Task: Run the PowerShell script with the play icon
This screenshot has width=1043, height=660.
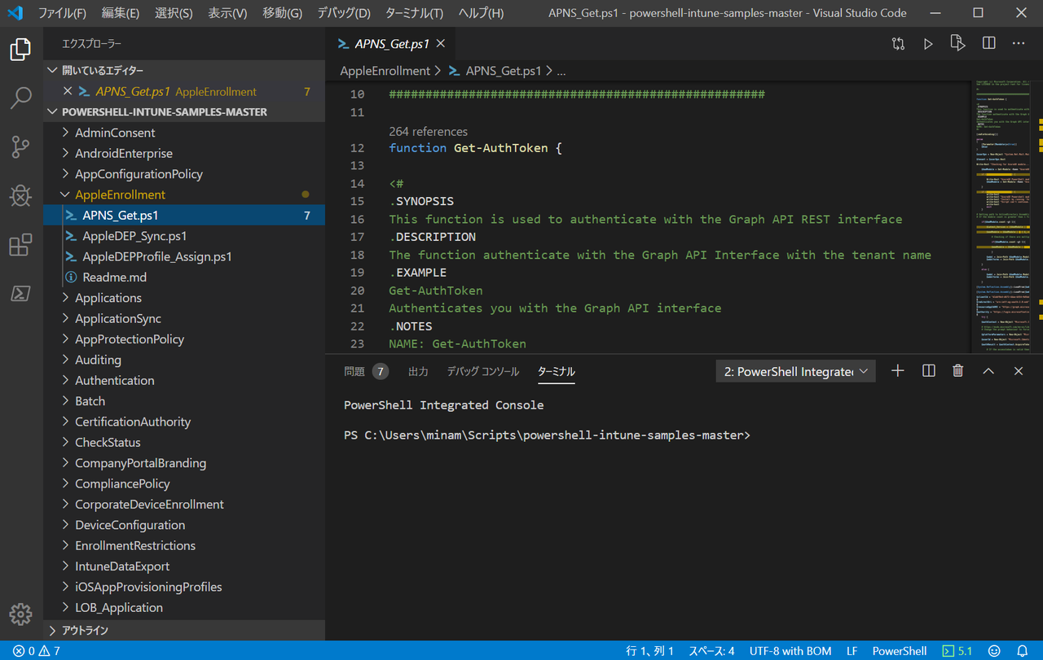Action: coord(928,43)
